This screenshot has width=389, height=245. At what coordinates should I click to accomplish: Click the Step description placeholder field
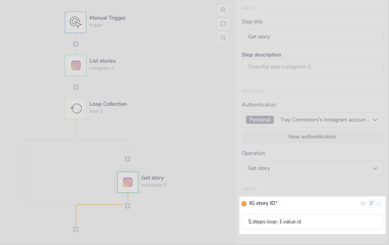312,67
